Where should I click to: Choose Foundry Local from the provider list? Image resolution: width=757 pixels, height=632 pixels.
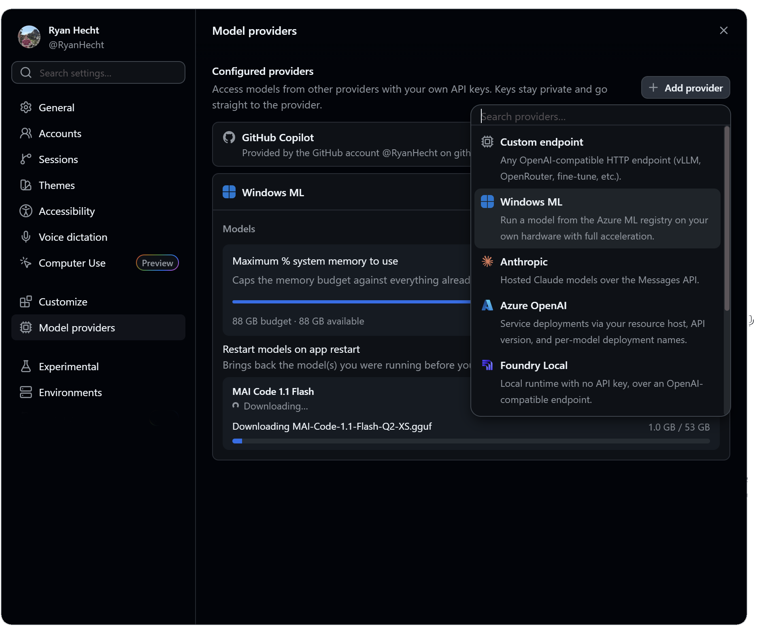598,382
